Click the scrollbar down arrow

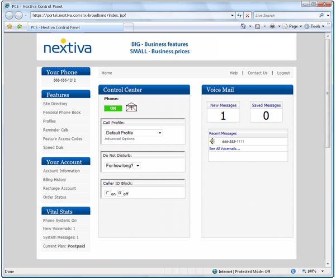[328, 264]
